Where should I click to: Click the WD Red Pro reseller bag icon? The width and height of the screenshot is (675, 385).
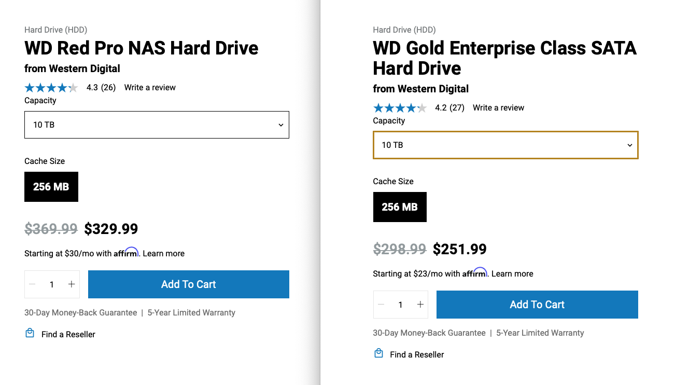30,333
